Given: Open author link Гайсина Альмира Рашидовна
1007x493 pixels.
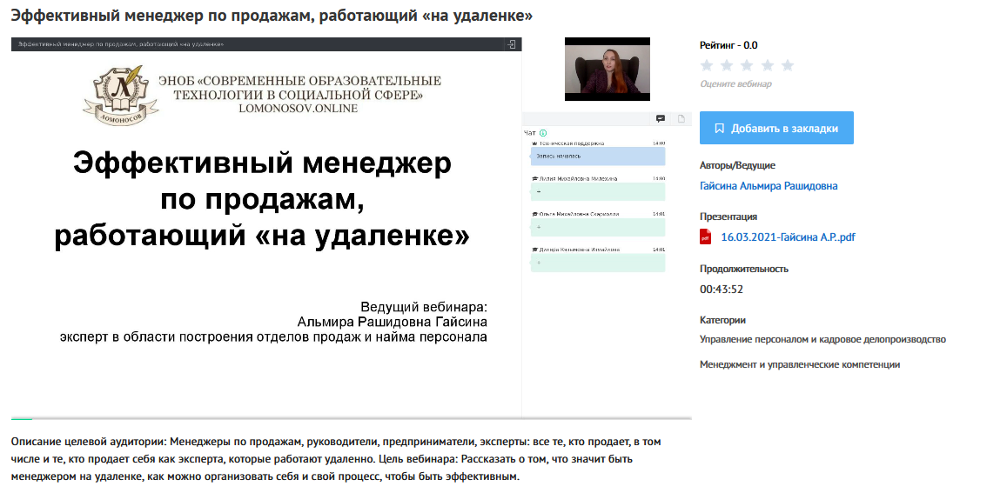Looking at the screenshot, I should [x=769, y=185].
